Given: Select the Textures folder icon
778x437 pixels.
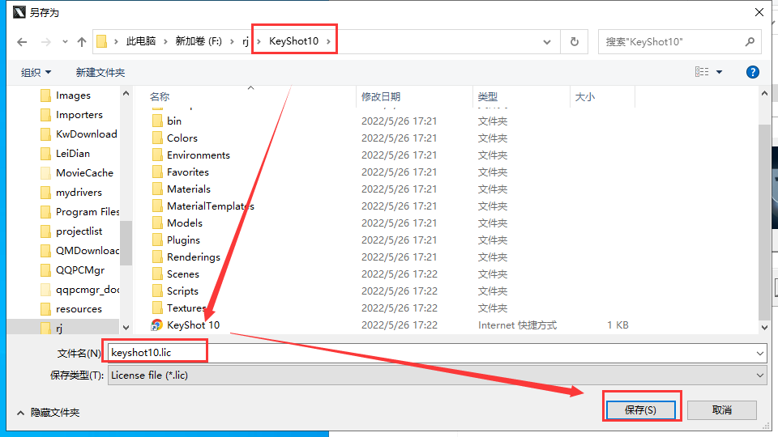Looking at the screenshot, I should click(x=157, y=308).
